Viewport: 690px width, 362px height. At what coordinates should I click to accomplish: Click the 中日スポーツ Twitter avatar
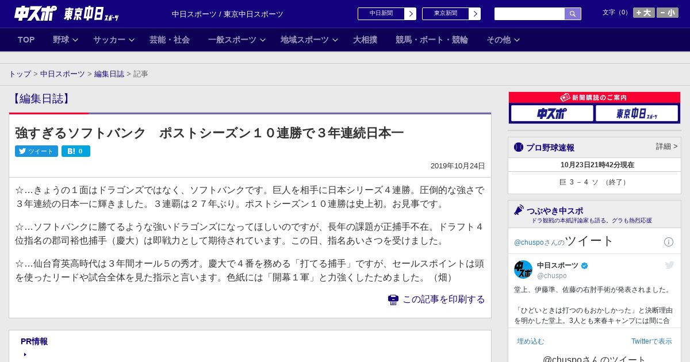coord(523,269)
